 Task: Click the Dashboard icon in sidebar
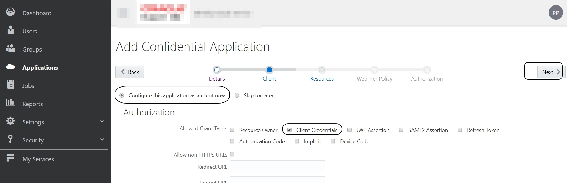pyautogui.click(x=10, y=12)
